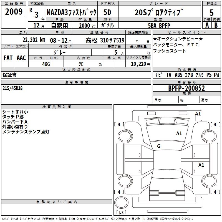222x222 pixels.
Task: Click the A1 mark on the right-side door
Action: pos(201,165)
